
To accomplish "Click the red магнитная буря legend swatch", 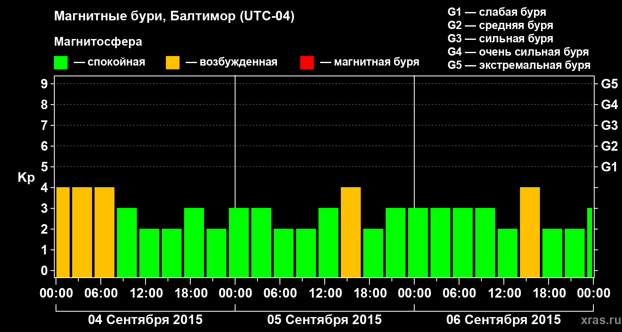I will point(307,63).
